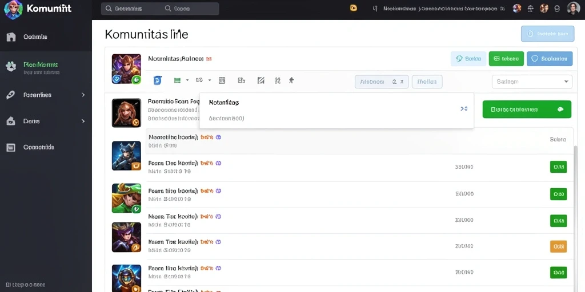Click the window icon on last sidebar item
585x292 pixels.
point(11,148)
